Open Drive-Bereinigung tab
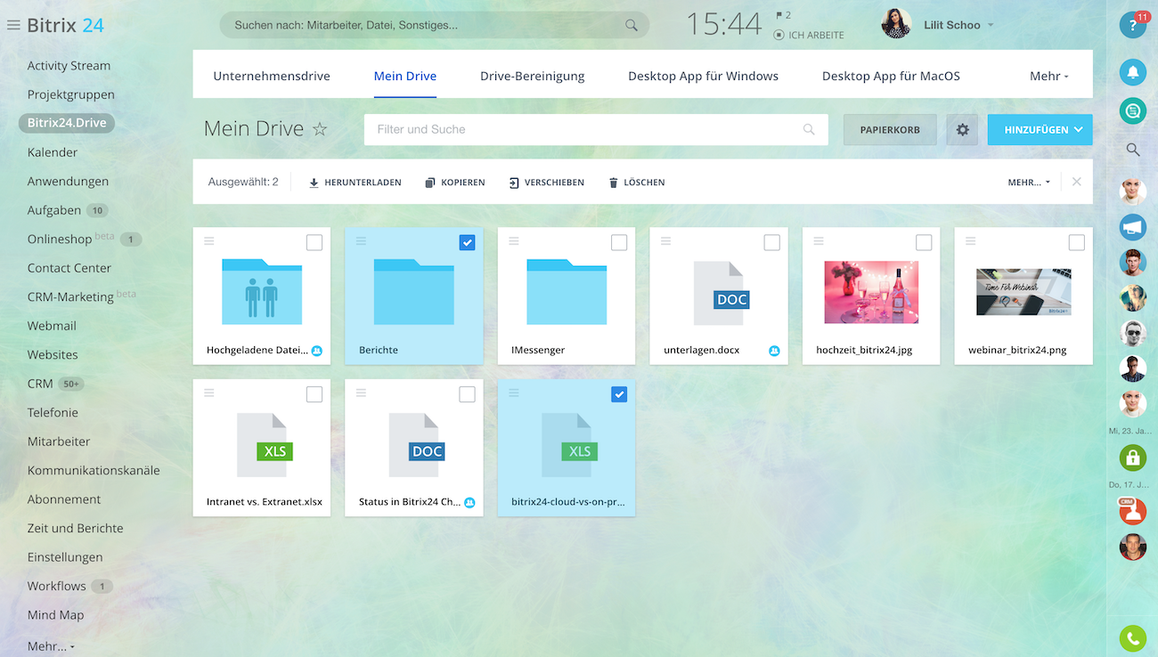Screen dimensions: 1158x657 533,76
